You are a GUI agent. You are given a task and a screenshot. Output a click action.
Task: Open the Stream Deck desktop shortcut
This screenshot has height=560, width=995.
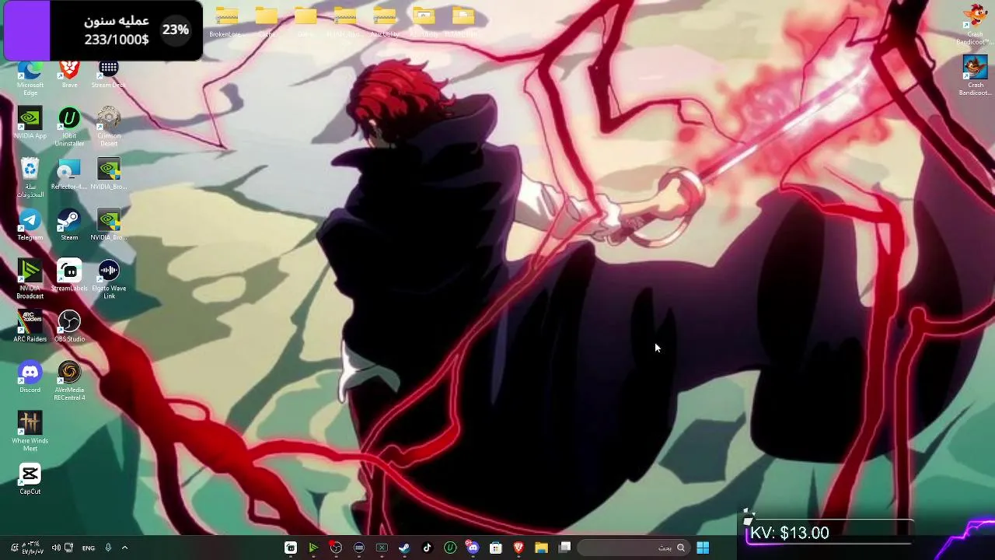tap(108, 75)
